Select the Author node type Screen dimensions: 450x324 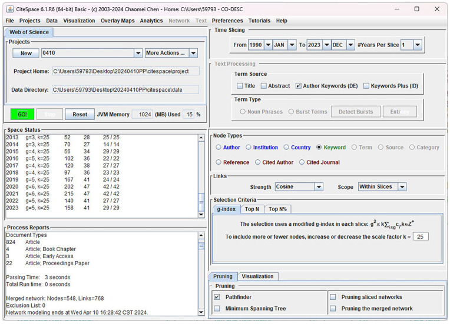(x=219, y=147)
